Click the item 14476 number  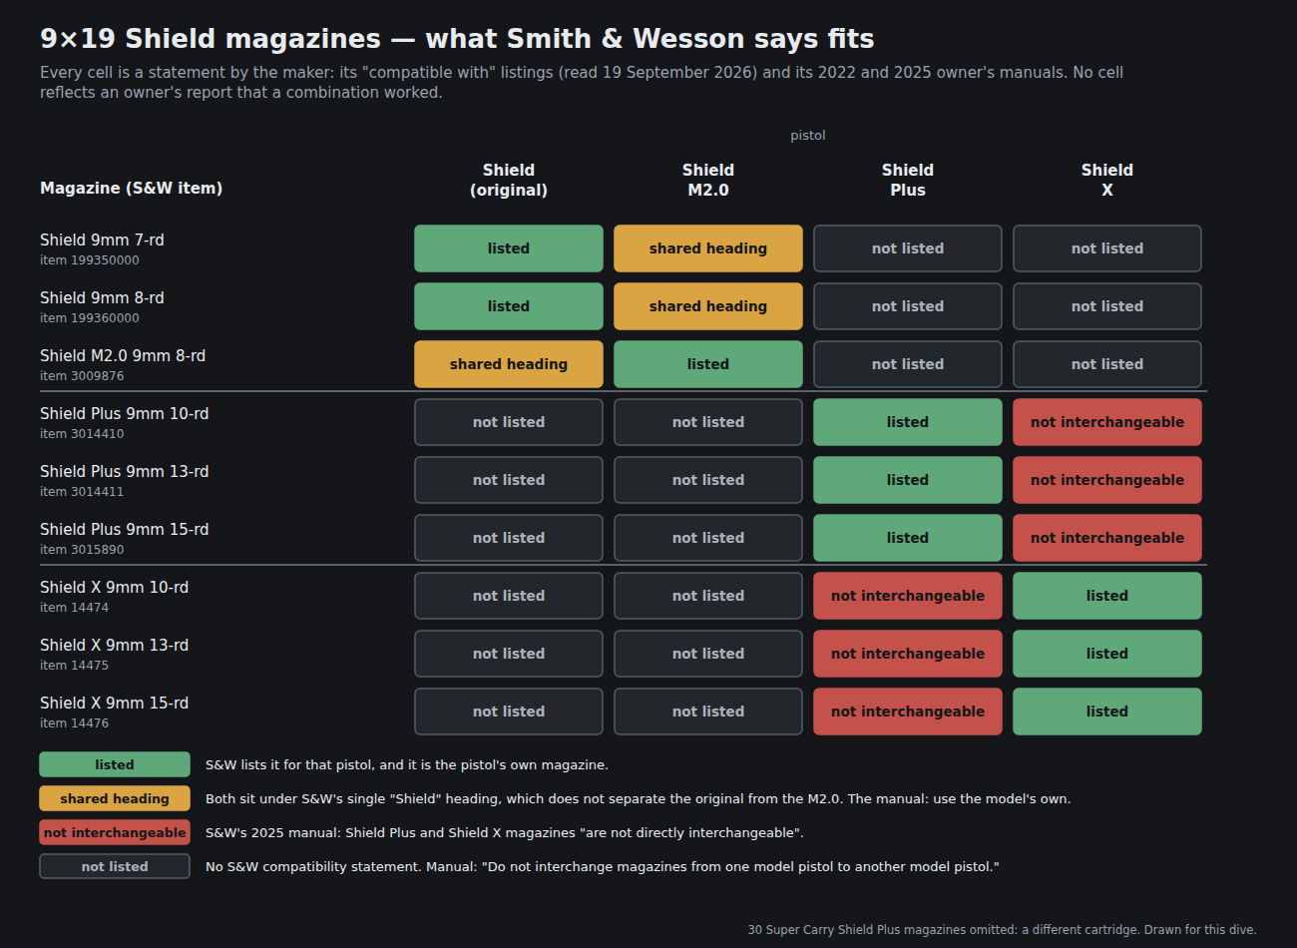[75, 723]
